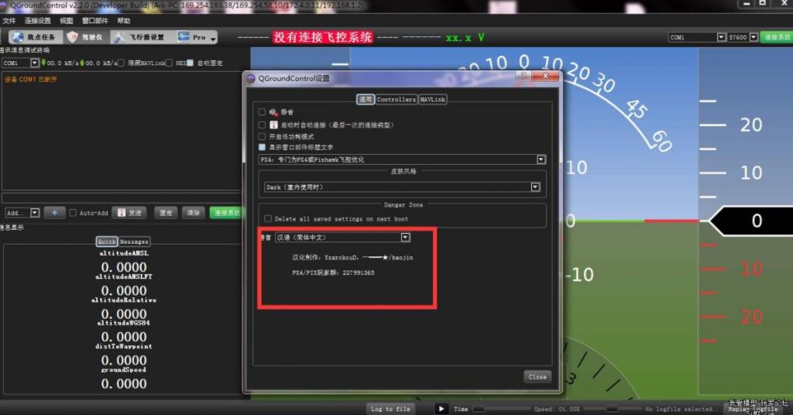The width and height of the screenshot is (793, 415).
Task: Click the auto-connect icon in settings
Action: (273, 125)
